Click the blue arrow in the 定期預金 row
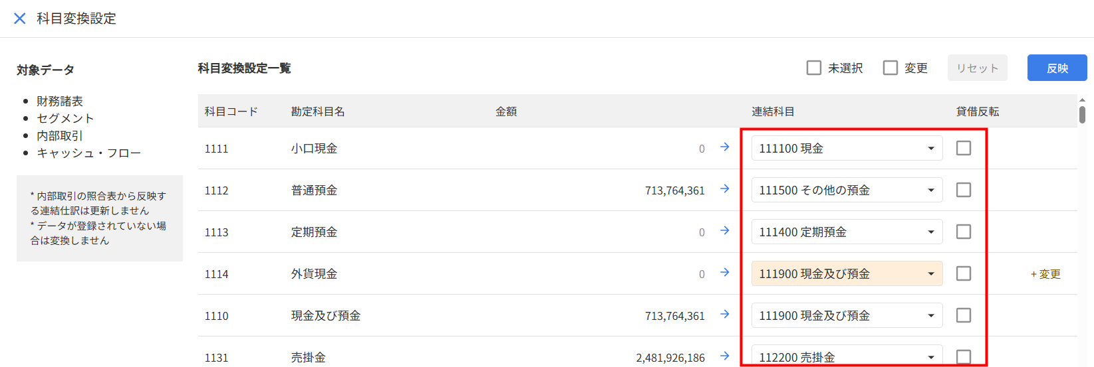This screenshot has width=1094, height=367. (x=725, y=231)
